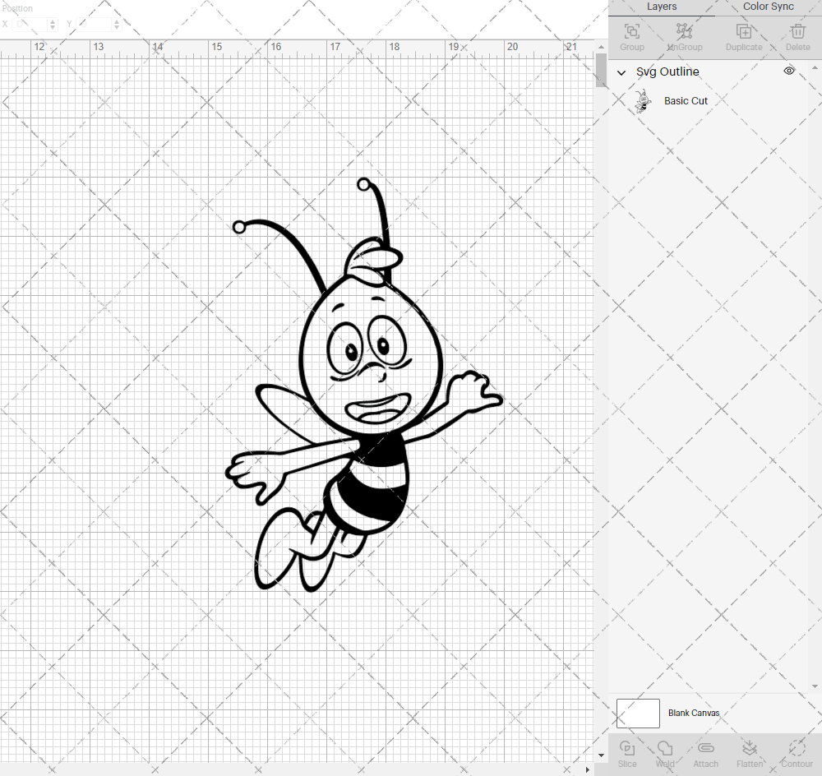The width and height of the screenshot is (822, 776).
Task: Click the Slice tool icon
Action: pos(627,748)
